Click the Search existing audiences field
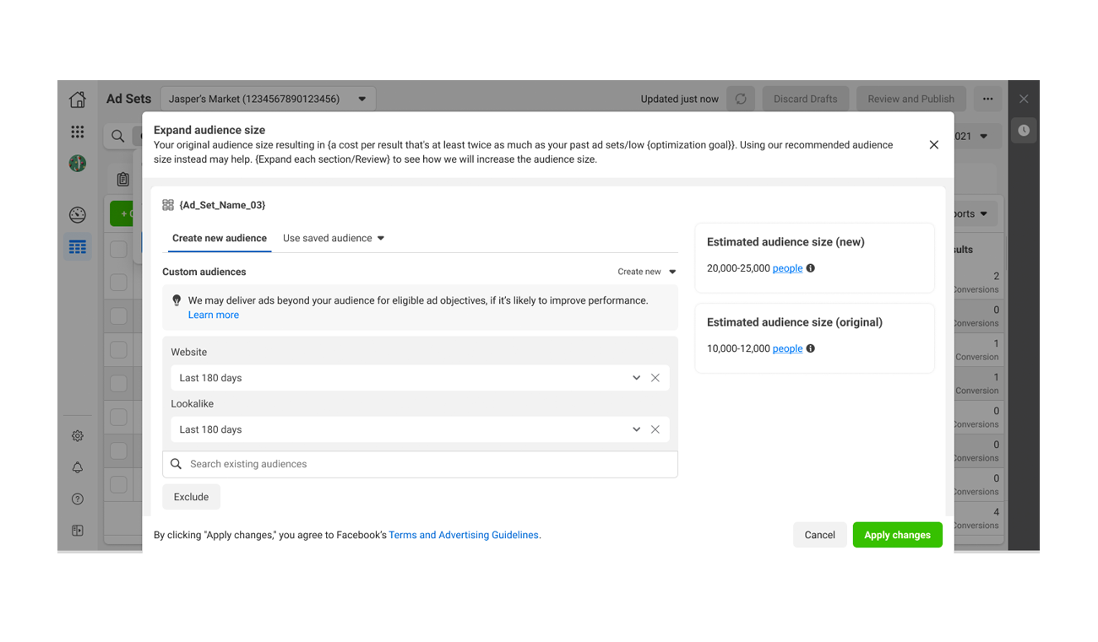The width and height of the screenshot is (1098, 642). [422, 464]
